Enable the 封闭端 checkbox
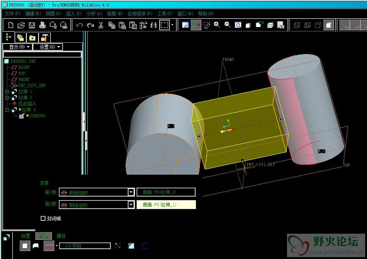 pos(43,219)
